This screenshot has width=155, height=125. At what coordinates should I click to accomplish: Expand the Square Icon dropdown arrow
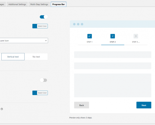coord(46,41)
